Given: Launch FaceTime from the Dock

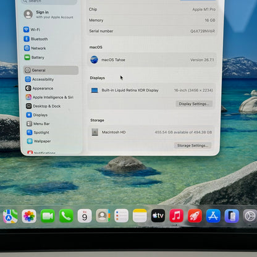Looking at the screenshot, I should pos(48,216).
